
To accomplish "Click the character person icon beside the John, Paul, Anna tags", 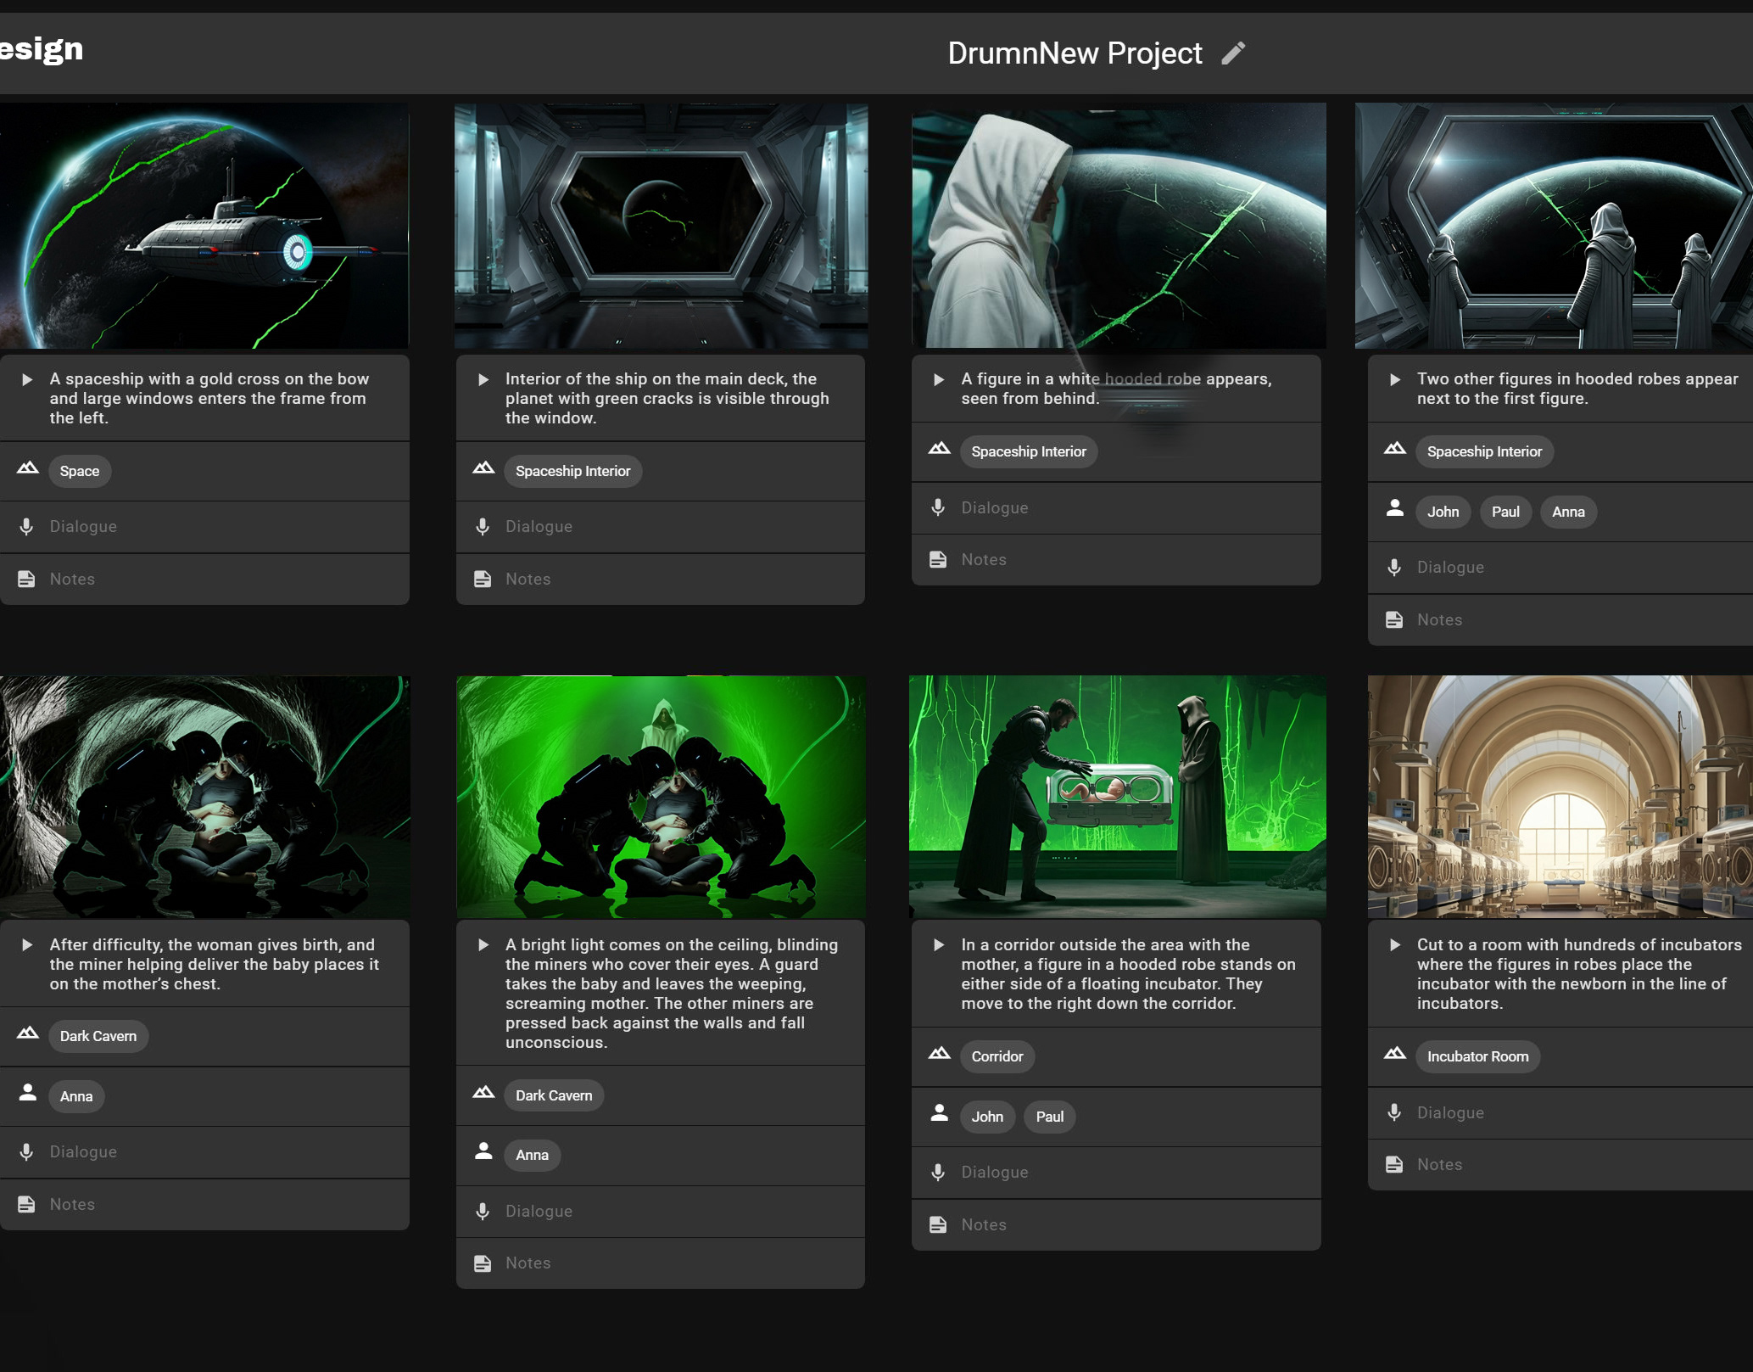I will [1394, 508].
